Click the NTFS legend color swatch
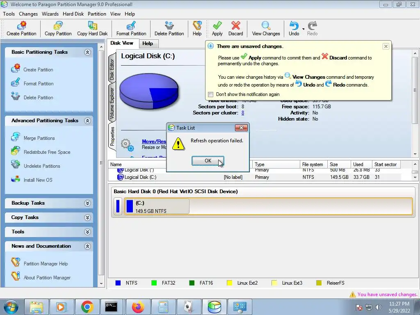Viewport: 420px width, 315px height. click(x=118, y=283)
